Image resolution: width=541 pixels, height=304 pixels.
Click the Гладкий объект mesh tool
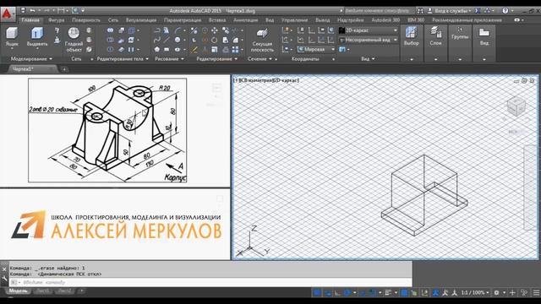point(74,40)
